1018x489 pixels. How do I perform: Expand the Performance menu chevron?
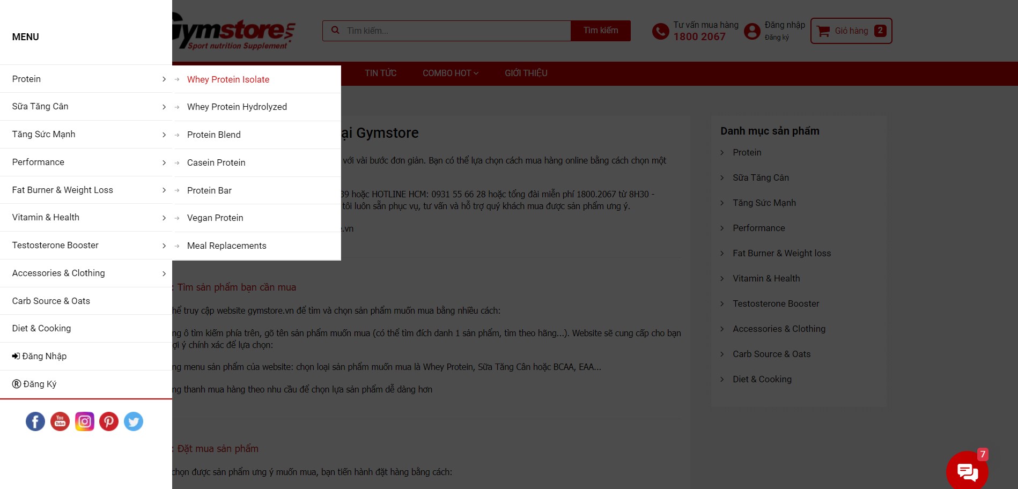[164, 162]
